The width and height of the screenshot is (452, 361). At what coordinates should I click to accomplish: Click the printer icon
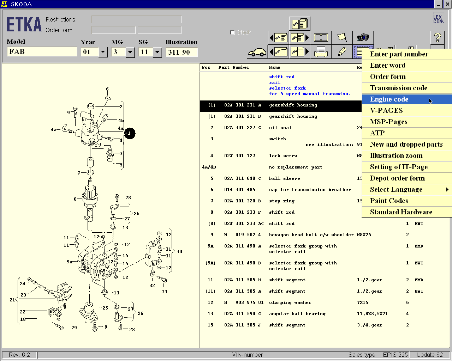coord(321,52)
